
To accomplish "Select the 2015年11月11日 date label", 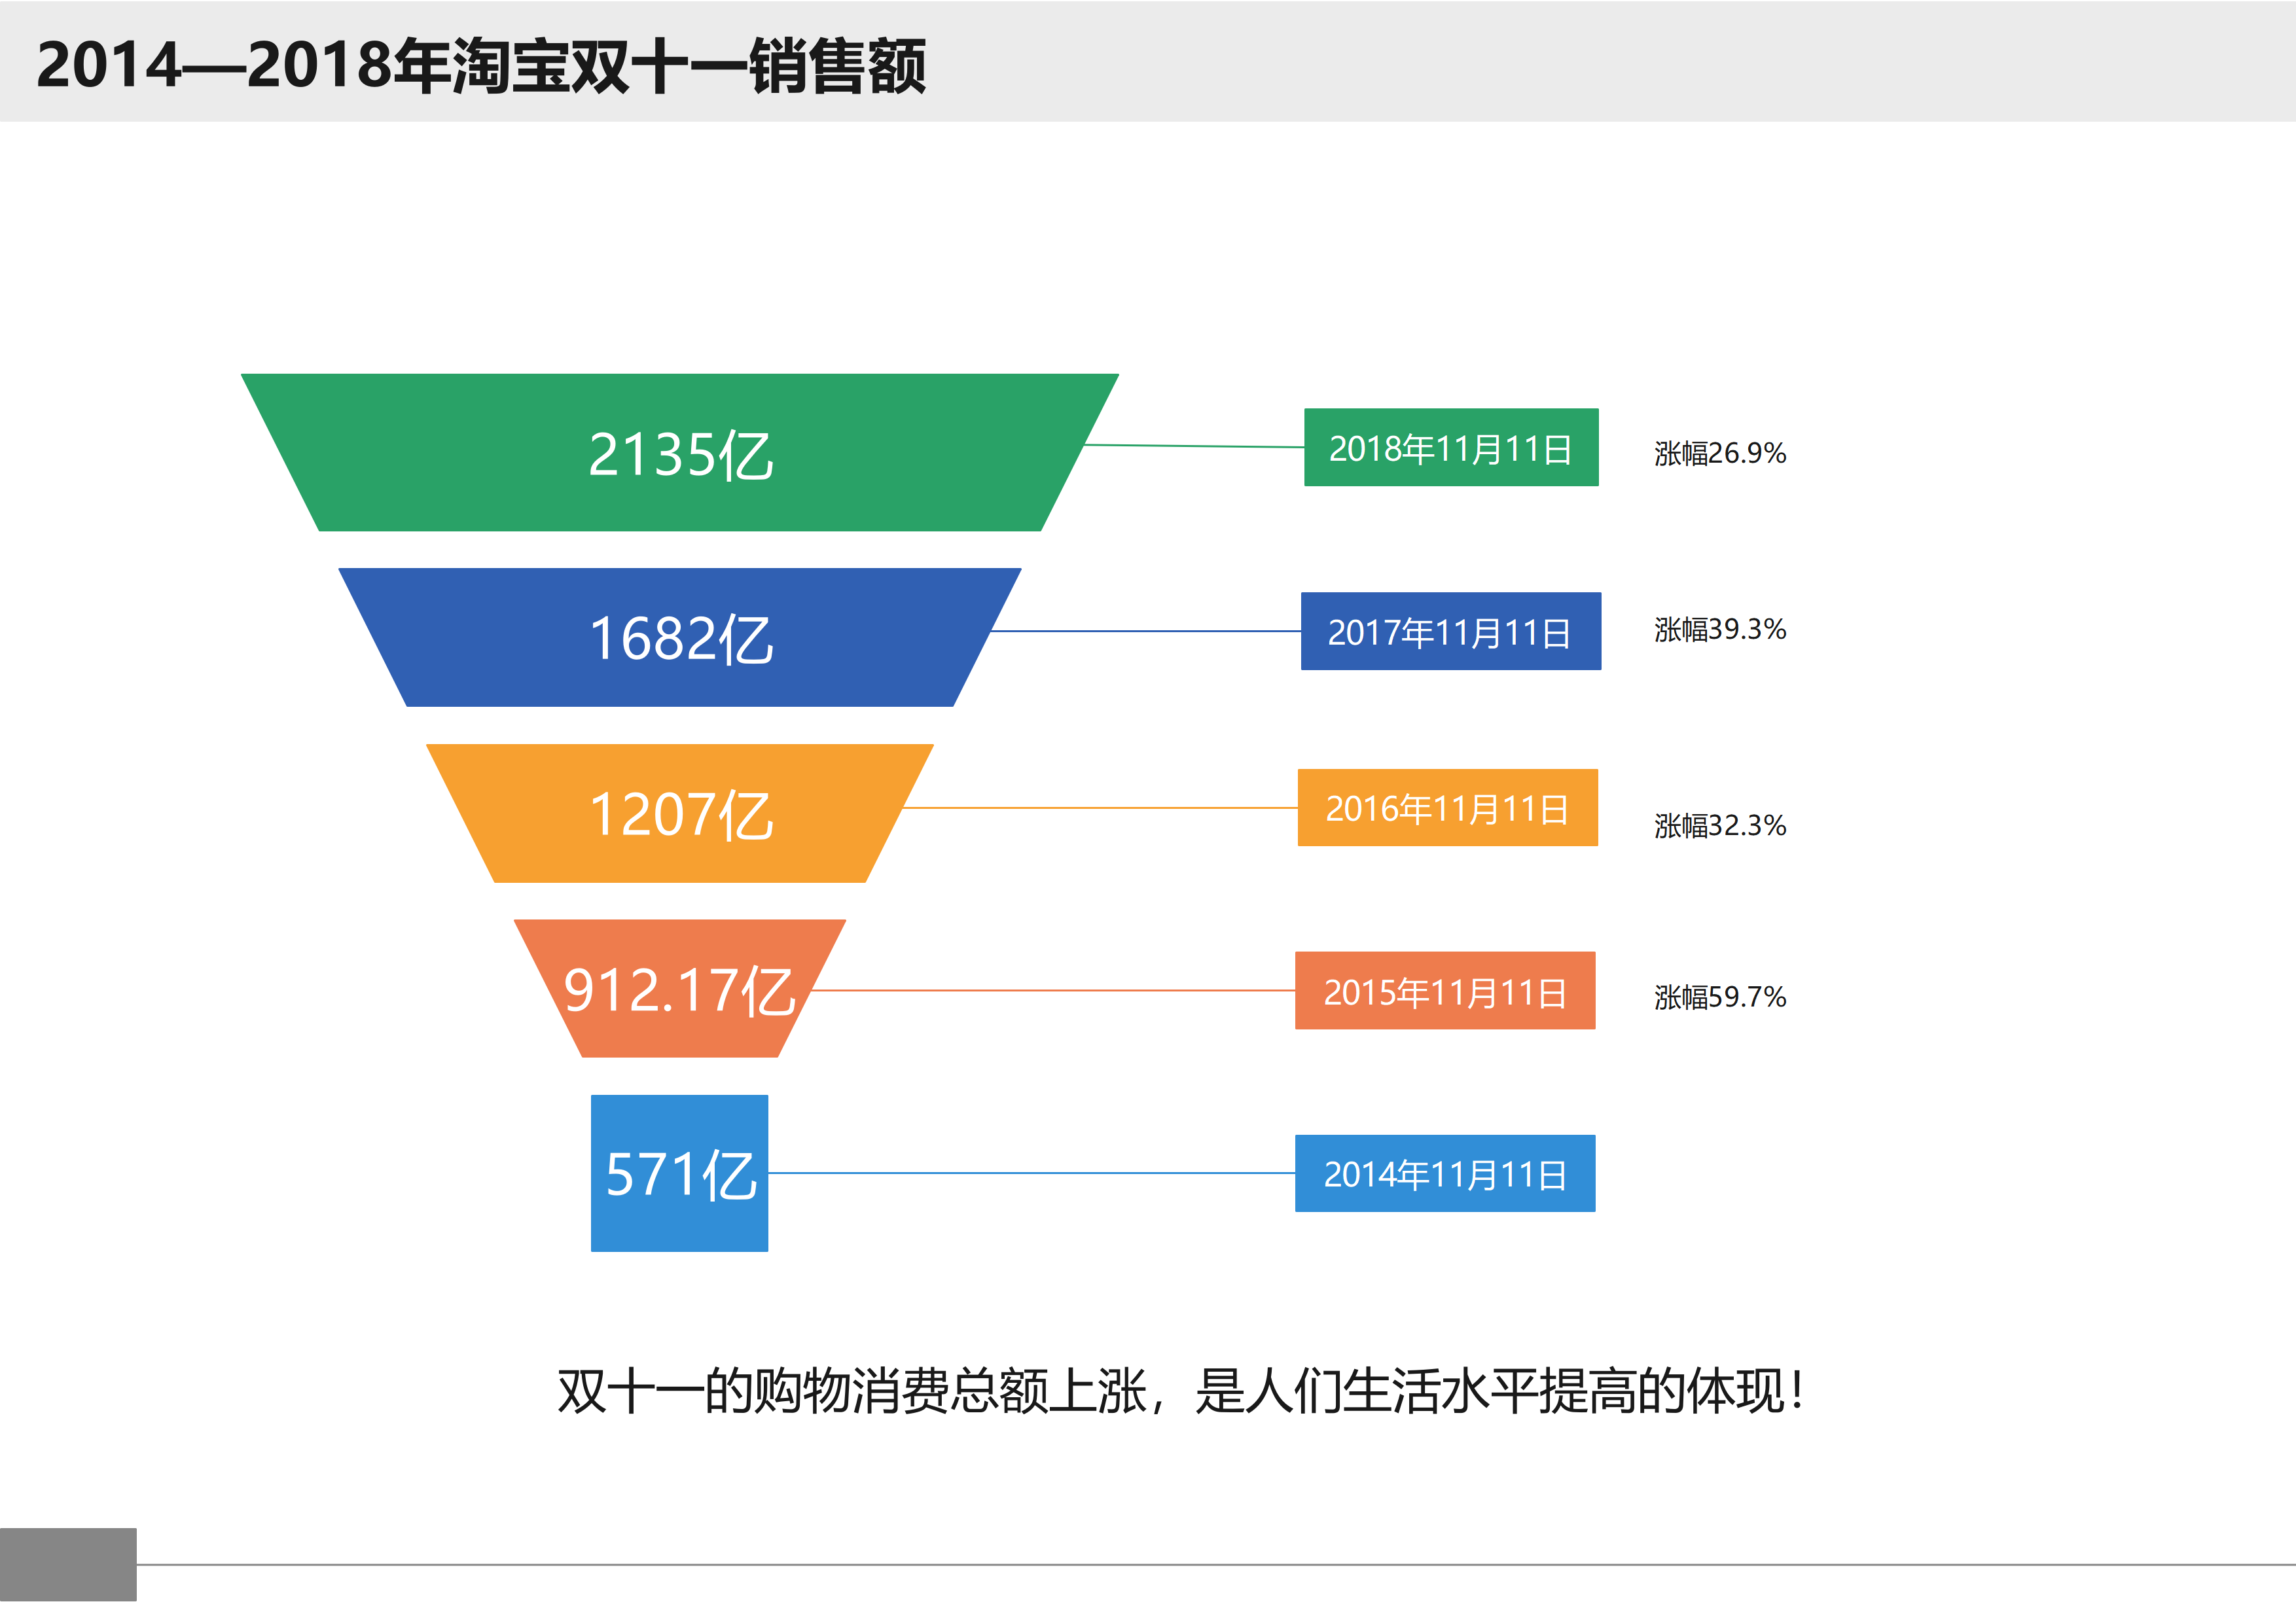I will [x=1445, y=991].
